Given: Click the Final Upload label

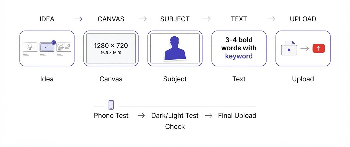Looking at the screenshot, I should pos(237,116).
